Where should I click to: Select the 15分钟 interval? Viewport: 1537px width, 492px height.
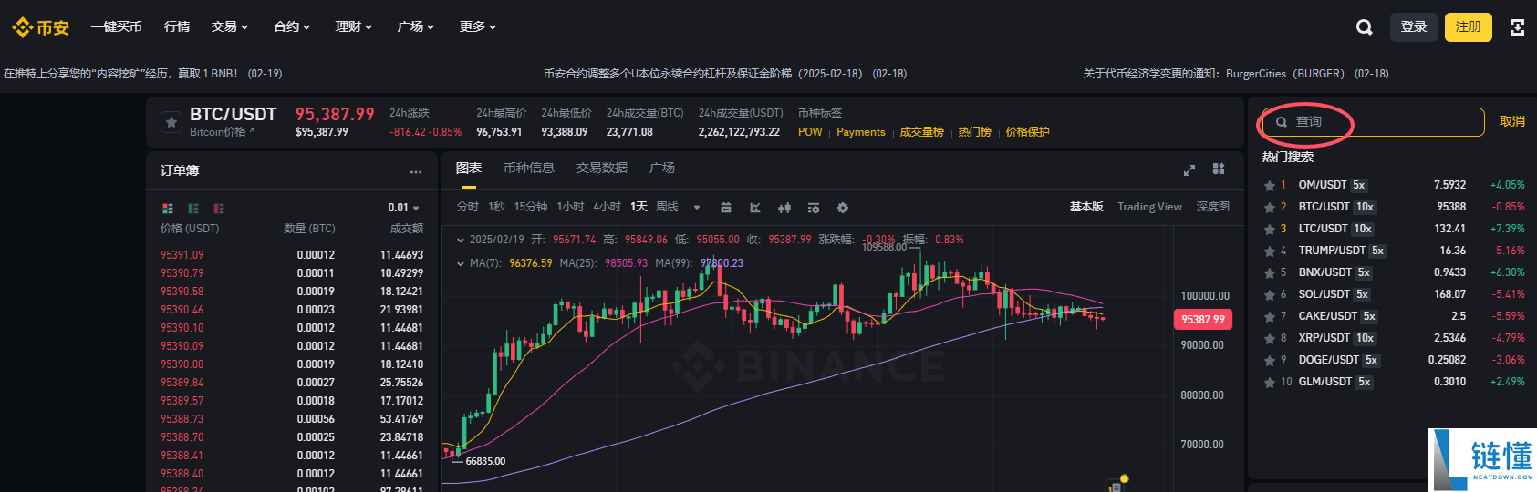531,208
